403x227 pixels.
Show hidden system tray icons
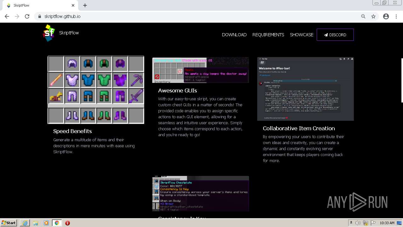click(x=351, y=223)
